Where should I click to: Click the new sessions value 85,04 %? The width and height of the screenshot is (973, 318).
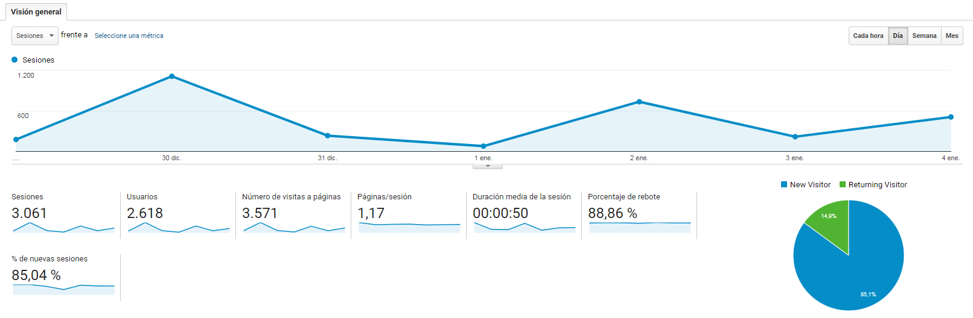click(x=36, y=275)
